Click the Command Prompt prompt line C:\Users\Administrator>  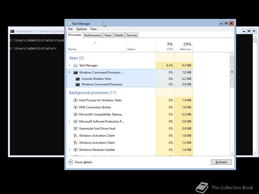[33, 48]
